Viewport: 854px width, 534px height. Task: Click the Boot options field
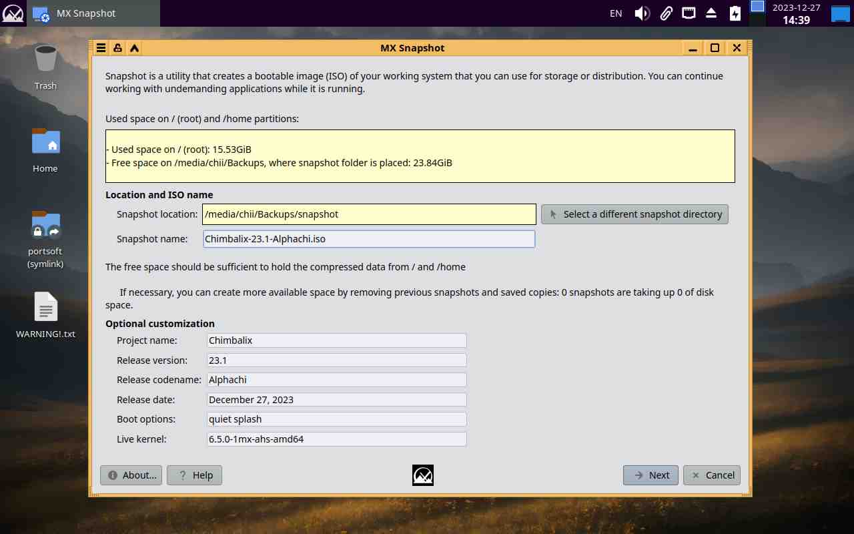(337, 419)
